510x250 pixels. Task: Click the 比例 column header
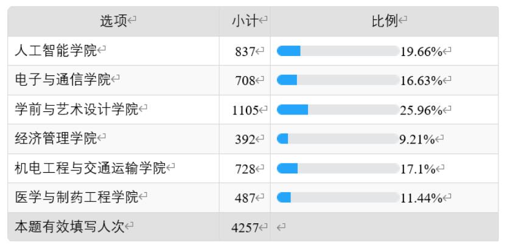[385, 21]
